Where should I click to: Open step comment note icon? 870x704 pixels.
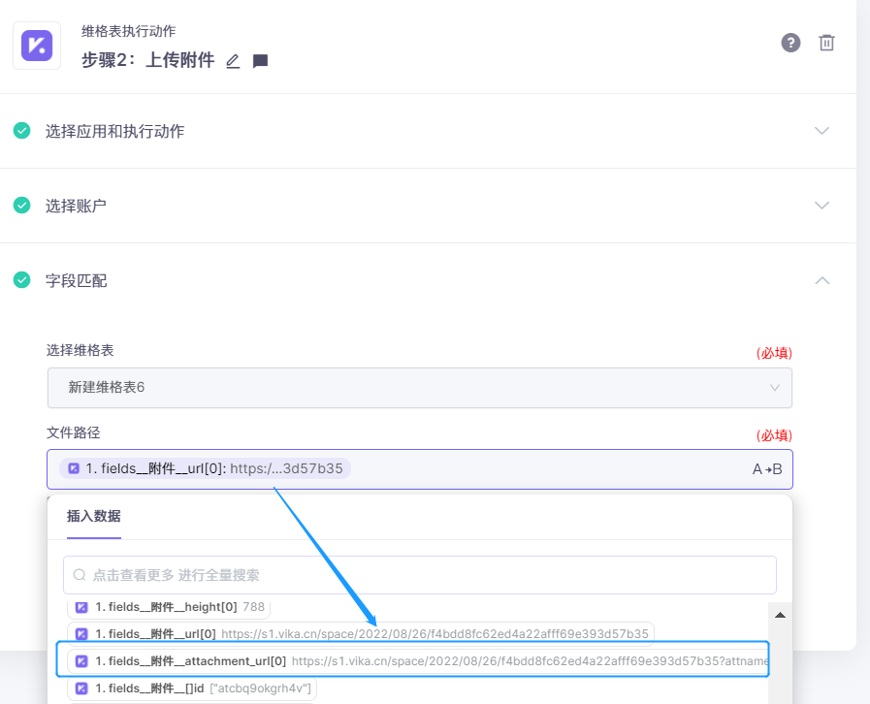260,61
